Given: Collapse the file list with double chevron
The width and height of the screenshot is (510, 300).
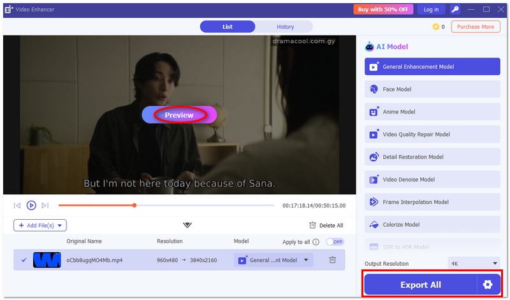Looking at the screenshot, I should pos(187,225).
